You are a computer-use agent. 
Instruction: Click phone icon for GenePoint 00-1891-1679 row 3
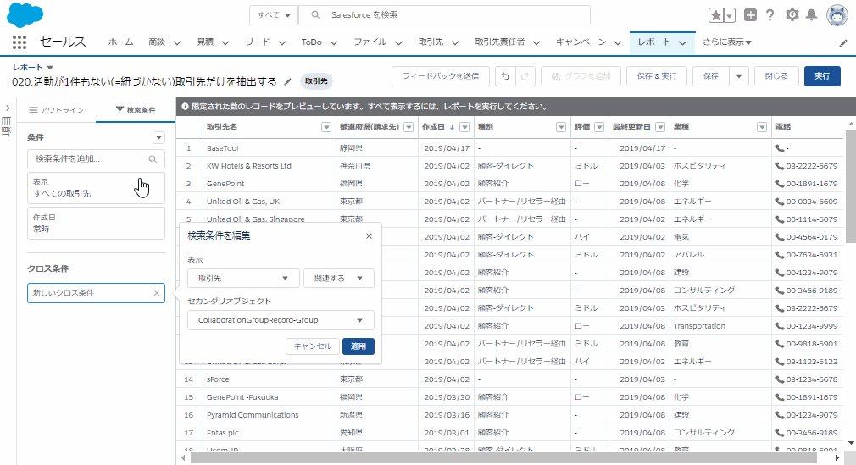(780, 184)
